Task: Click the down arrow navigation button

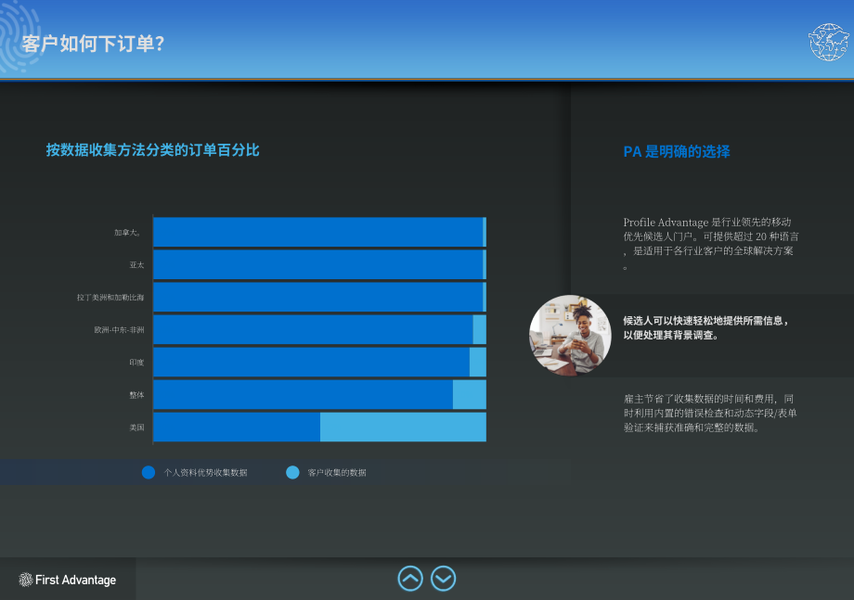Action: tap(444, 579)
